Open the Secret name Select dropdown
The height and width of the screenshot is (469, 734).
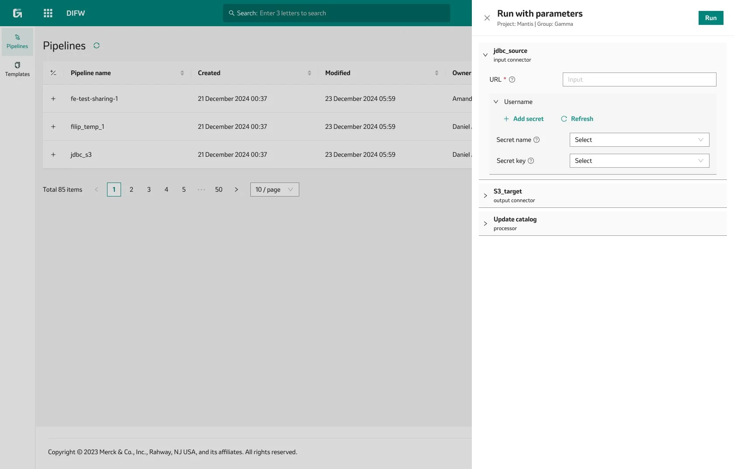pyautogui.click(x=639, y=140)
